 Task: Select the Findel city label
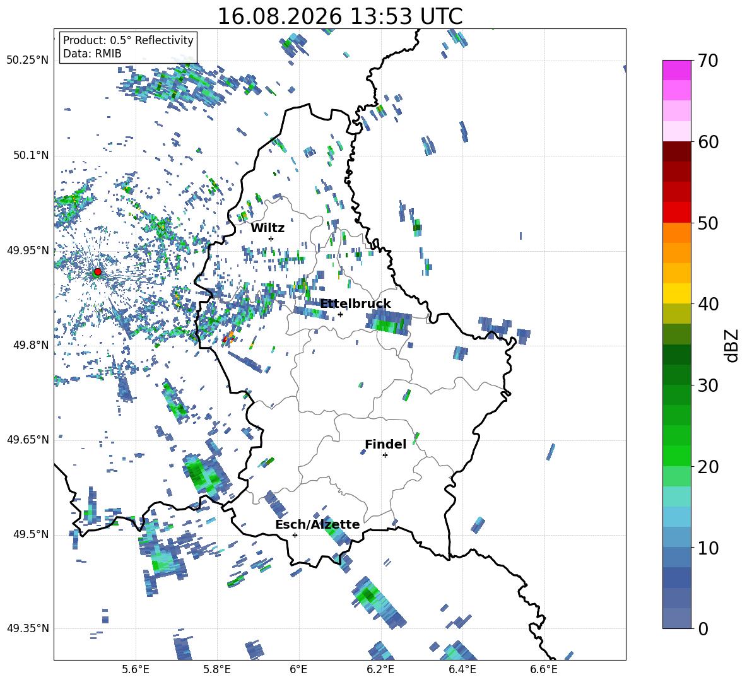pyautogui.click(x=385, y=444)
